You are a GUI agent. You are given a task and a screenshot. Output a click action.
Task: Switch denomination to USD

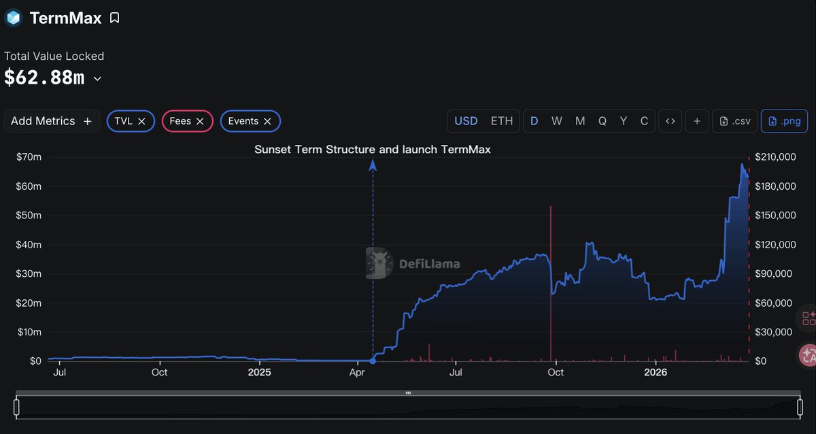tap(466, 121)
